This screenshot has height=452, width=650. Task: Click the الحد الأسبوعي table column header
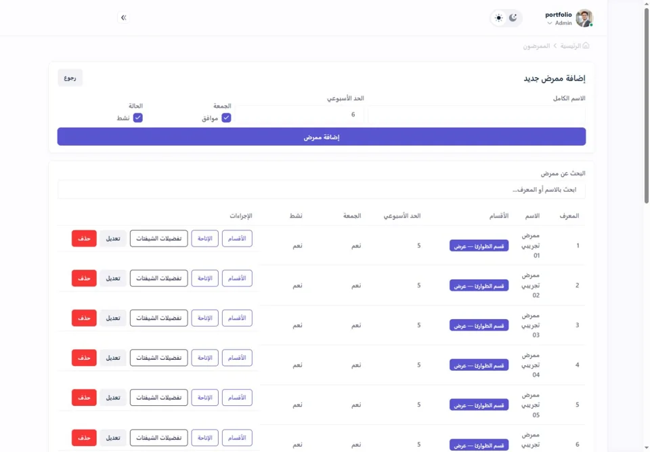click(402, 215)
